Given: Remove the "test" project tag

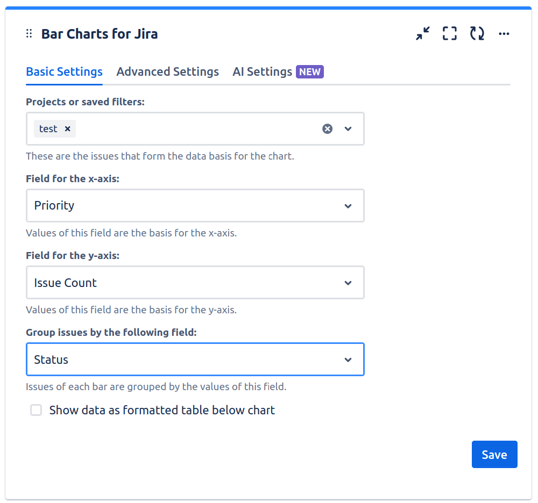Looking at the screenshot, I should pos(67,129).
